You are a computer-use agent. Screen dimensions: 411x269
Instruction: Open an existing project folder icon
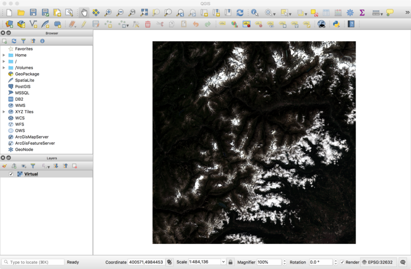[x=21, y=12]
